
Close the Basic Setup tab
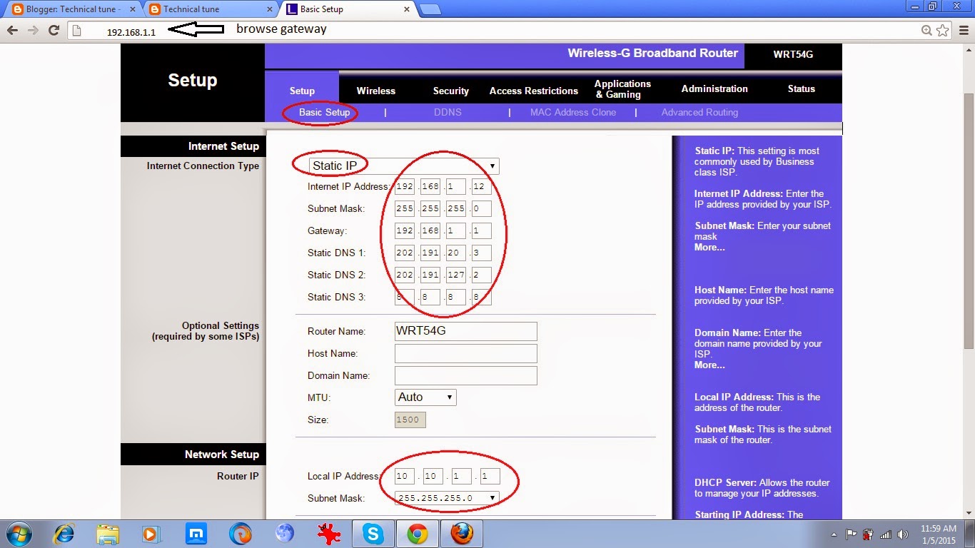pyautogui.click(x=407, y=9)
